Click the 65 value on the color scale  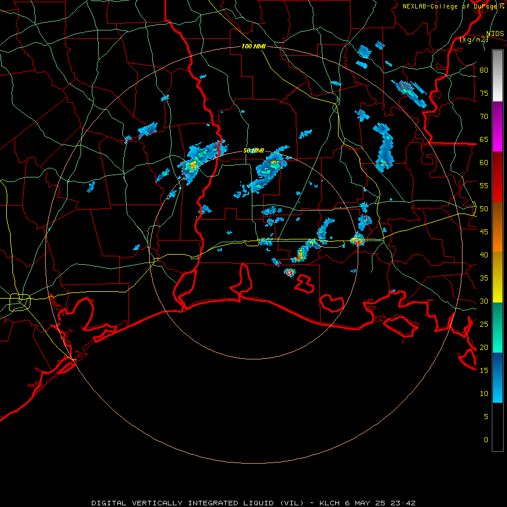pyautogui.click(x=484, y=139)
